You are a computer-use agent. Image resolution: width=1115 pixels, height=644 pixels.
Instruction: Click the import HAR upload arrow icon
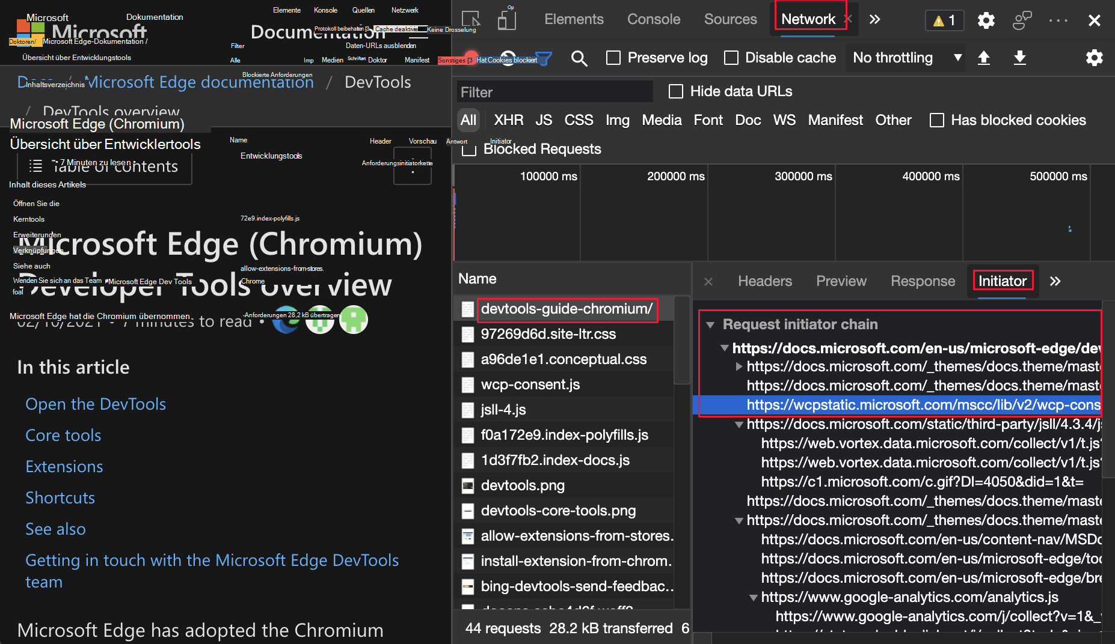pos(984,58)
